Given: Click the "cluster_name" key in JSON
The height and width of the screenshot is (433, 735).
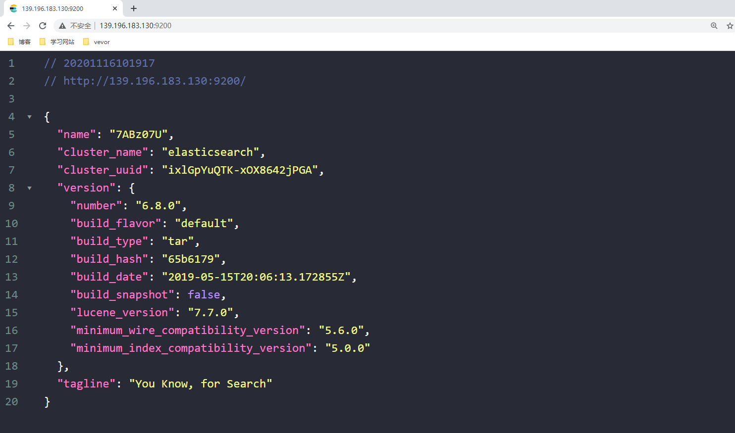Looking at the screenshot, I should pos(103,152).
